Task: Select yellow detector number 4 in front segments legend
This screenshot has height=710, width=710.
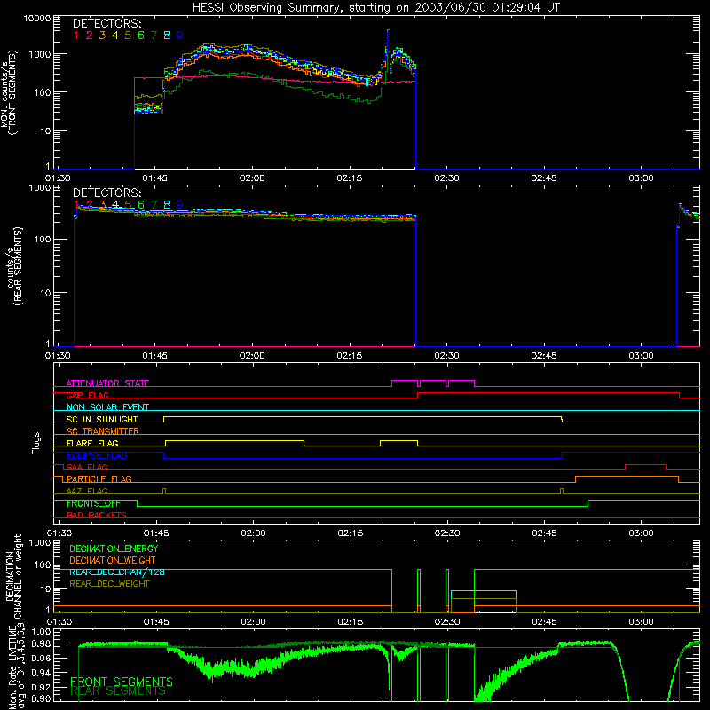Action: point(115,35)
